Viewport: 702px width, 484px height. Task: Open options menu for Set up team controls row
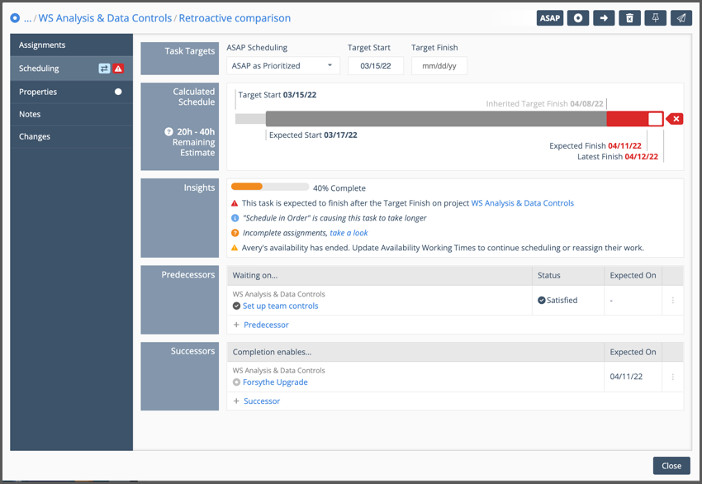click(672, 301)
